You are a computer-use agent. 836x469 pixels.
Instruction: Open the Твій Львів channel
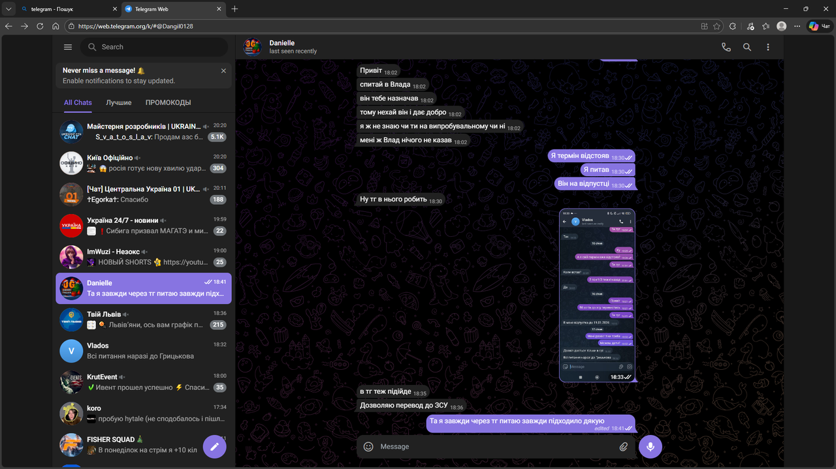point(144,319)
